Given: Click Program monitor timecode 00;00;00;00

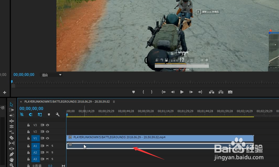Looking at the screenshot, I should [24, 75].
